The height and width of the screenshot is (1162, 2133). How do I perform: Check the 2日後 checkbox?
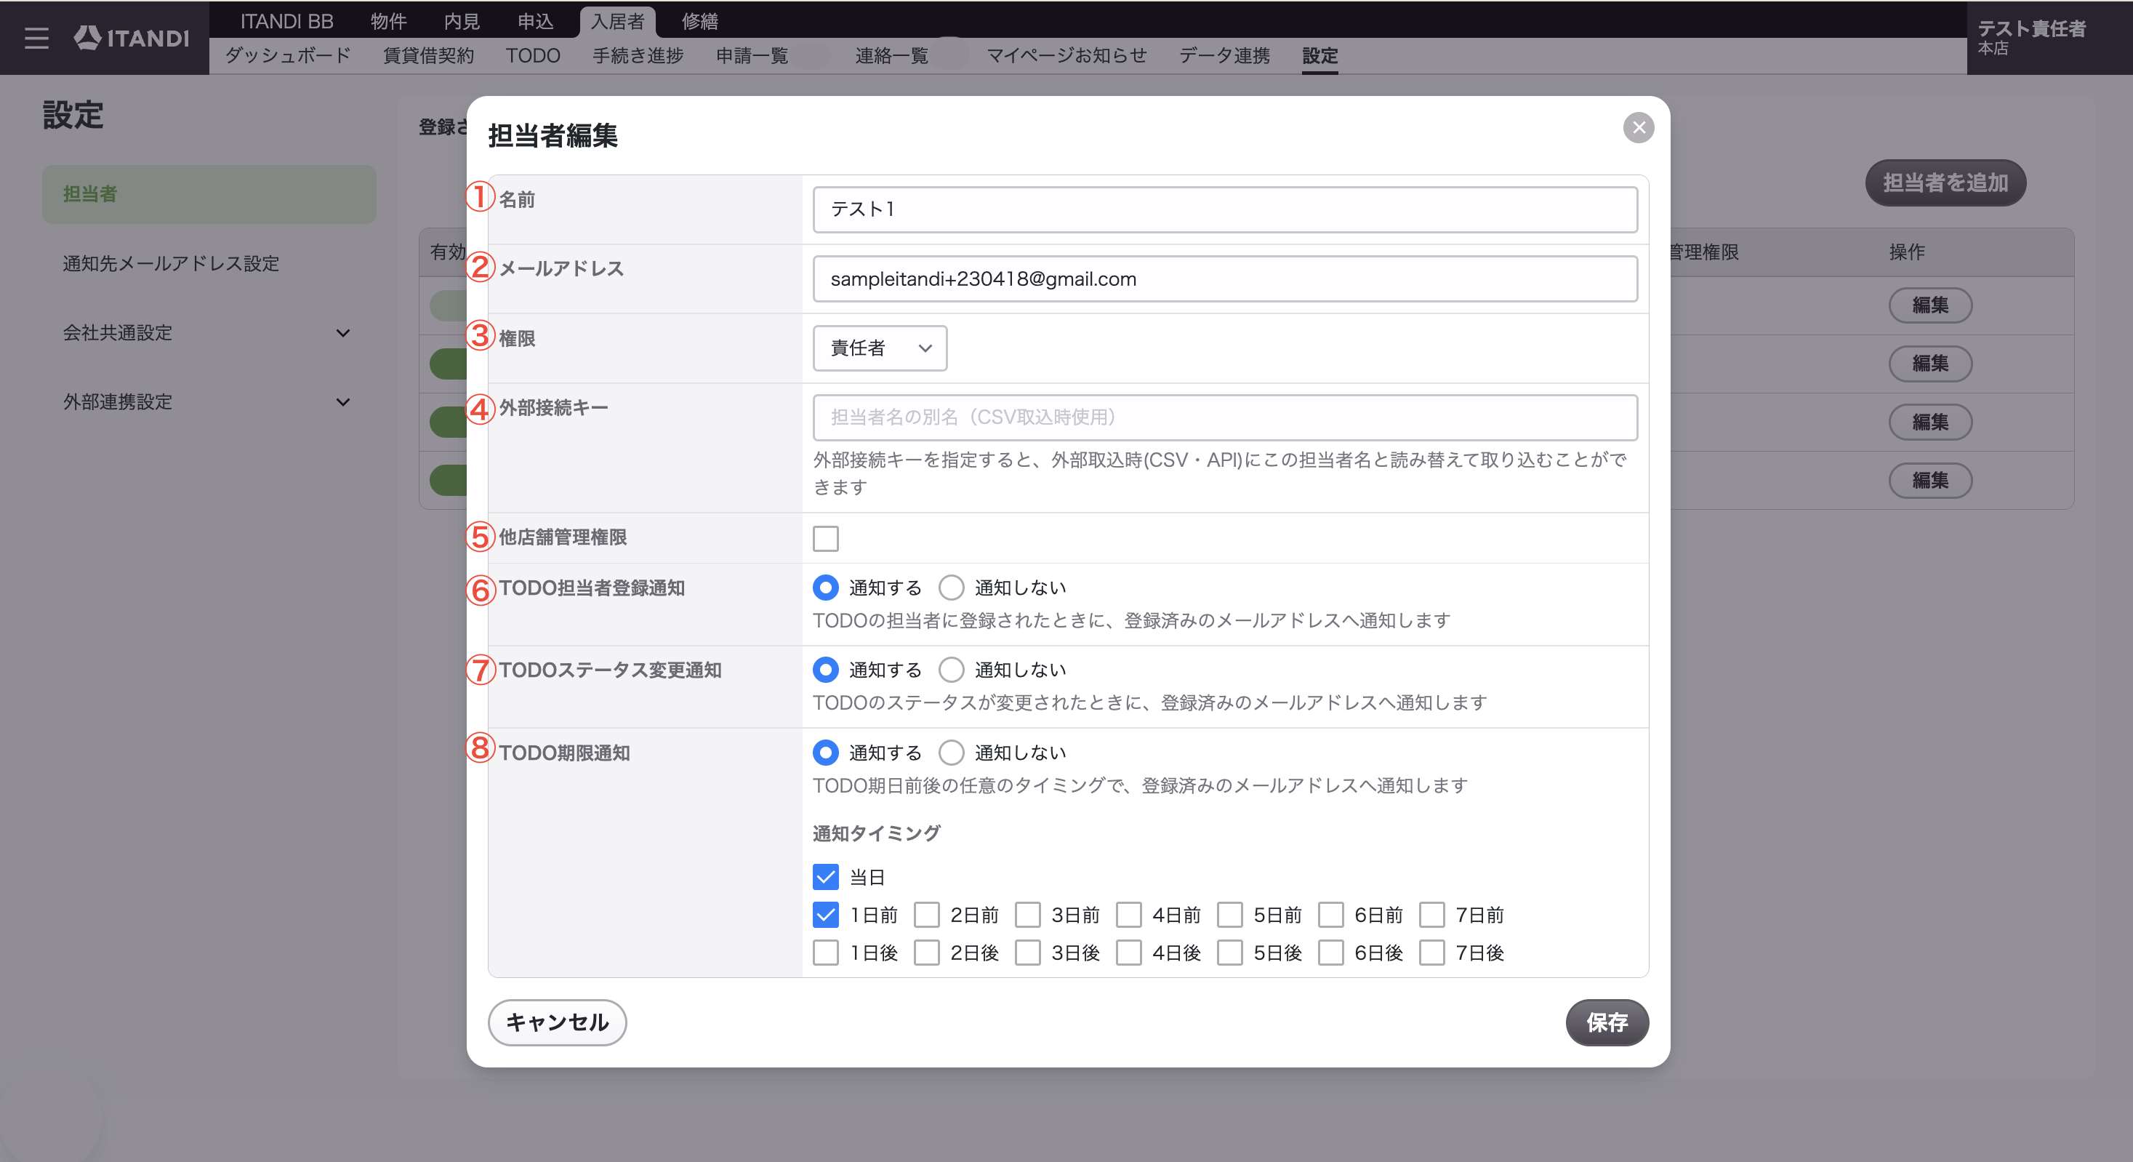[927, 953]
